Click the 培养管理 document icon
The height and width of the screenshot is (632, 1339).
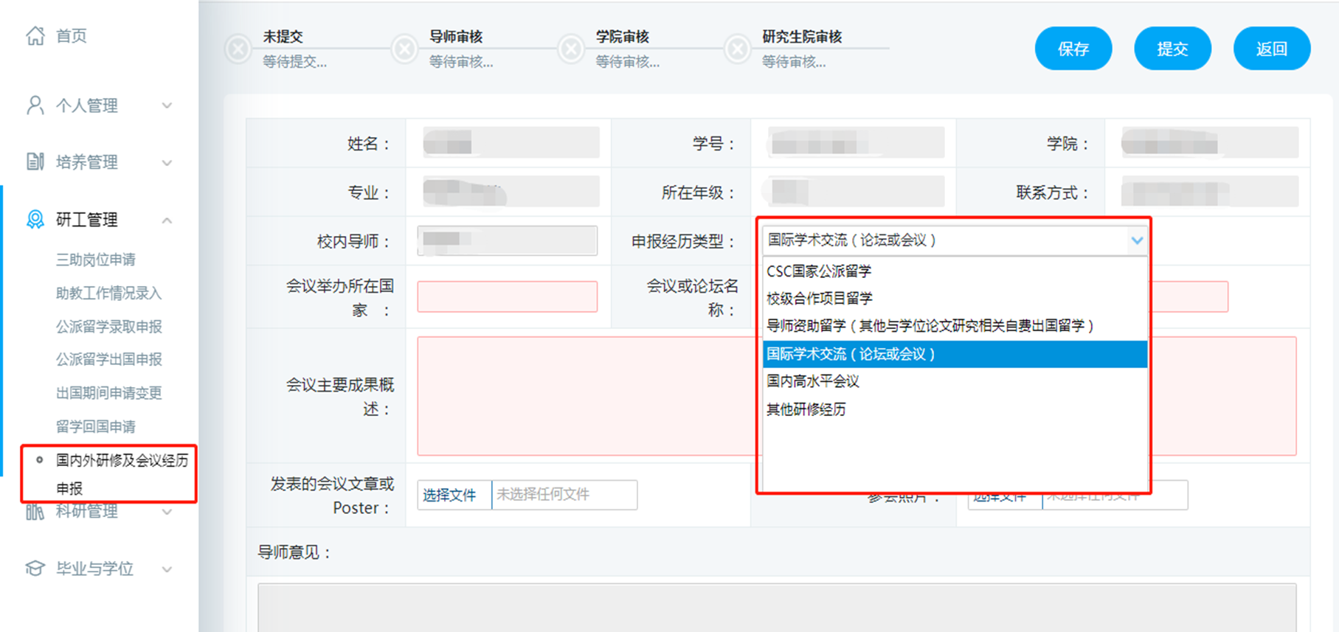point(35,162)
